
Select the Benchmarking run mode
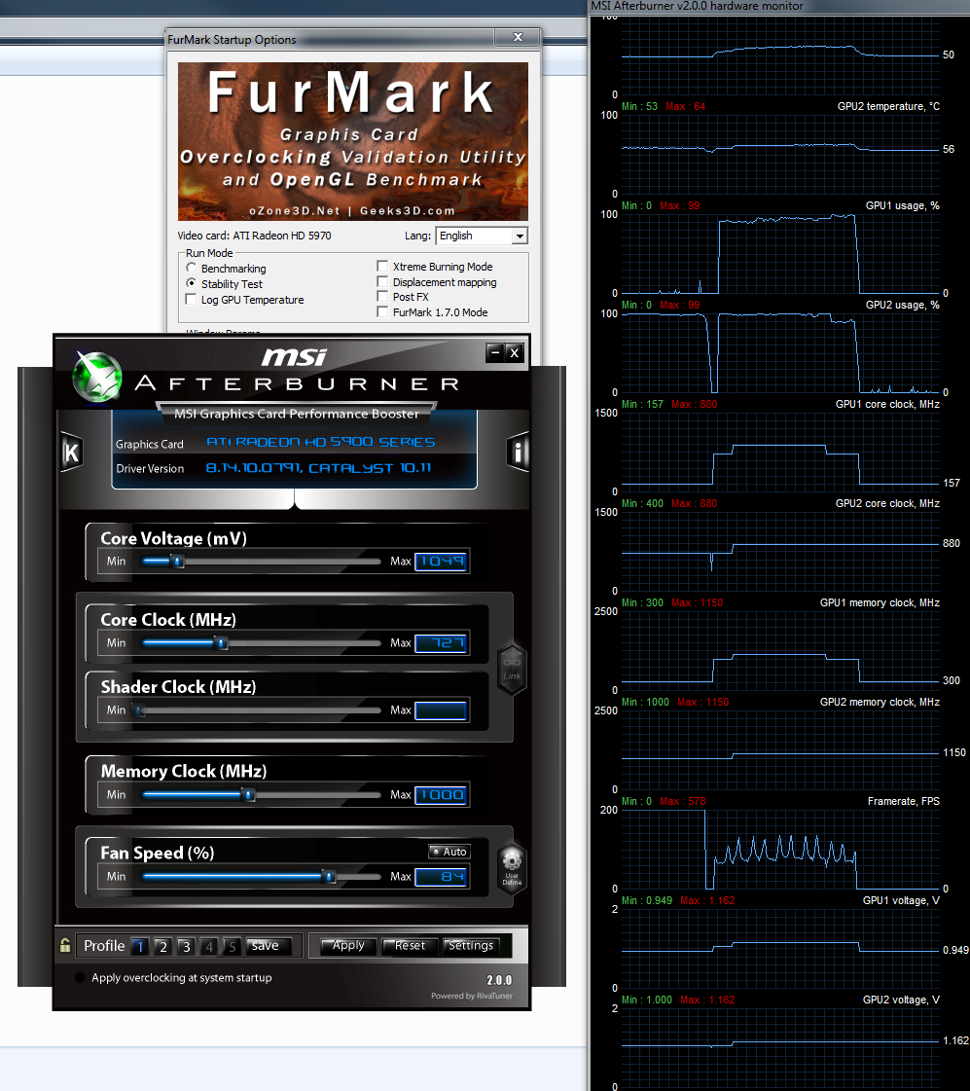(x=192, y=268)
